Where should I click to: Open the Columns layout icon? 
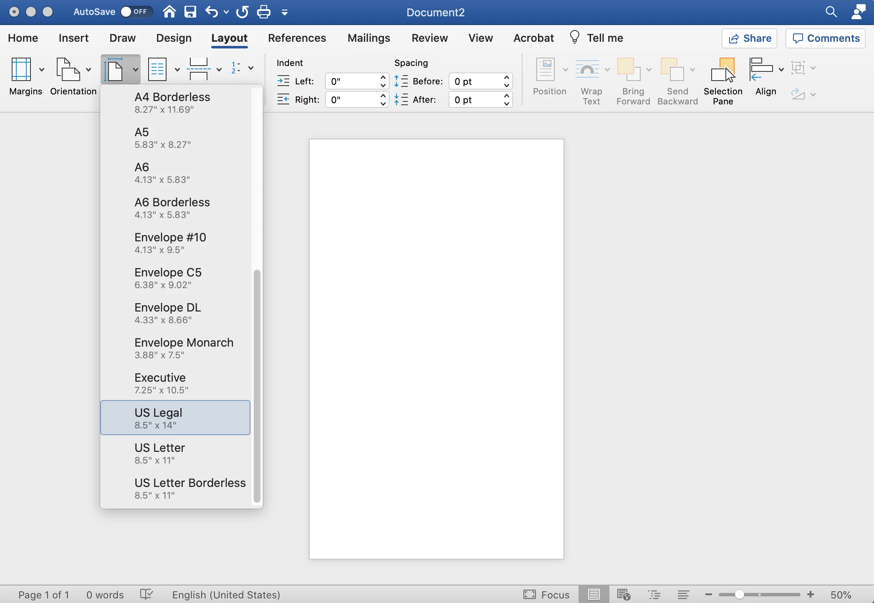158,69
